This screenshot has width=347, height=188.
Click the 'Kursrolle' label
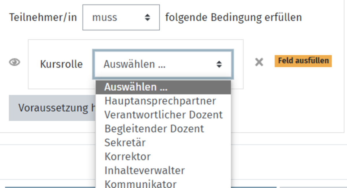[x=61, y=64]
